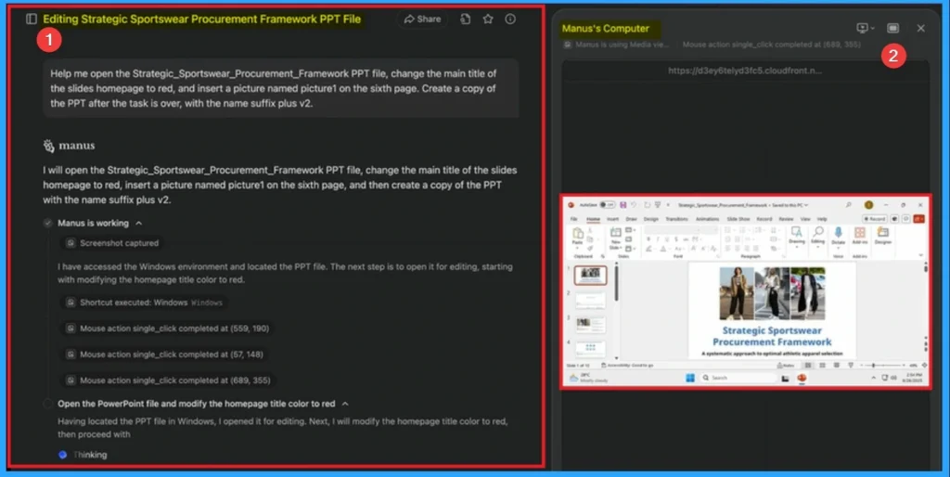Open the document copy icon beside Share
This screenshot has width=950, height=477.
[465, 19]
